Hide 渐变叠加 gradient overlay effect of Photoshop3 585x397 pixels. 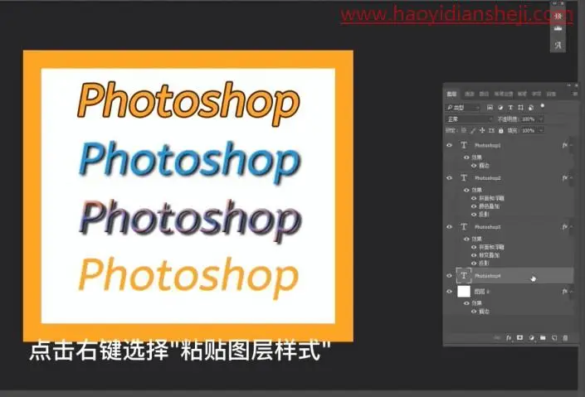pyautogui.click(x=474, y=255)
